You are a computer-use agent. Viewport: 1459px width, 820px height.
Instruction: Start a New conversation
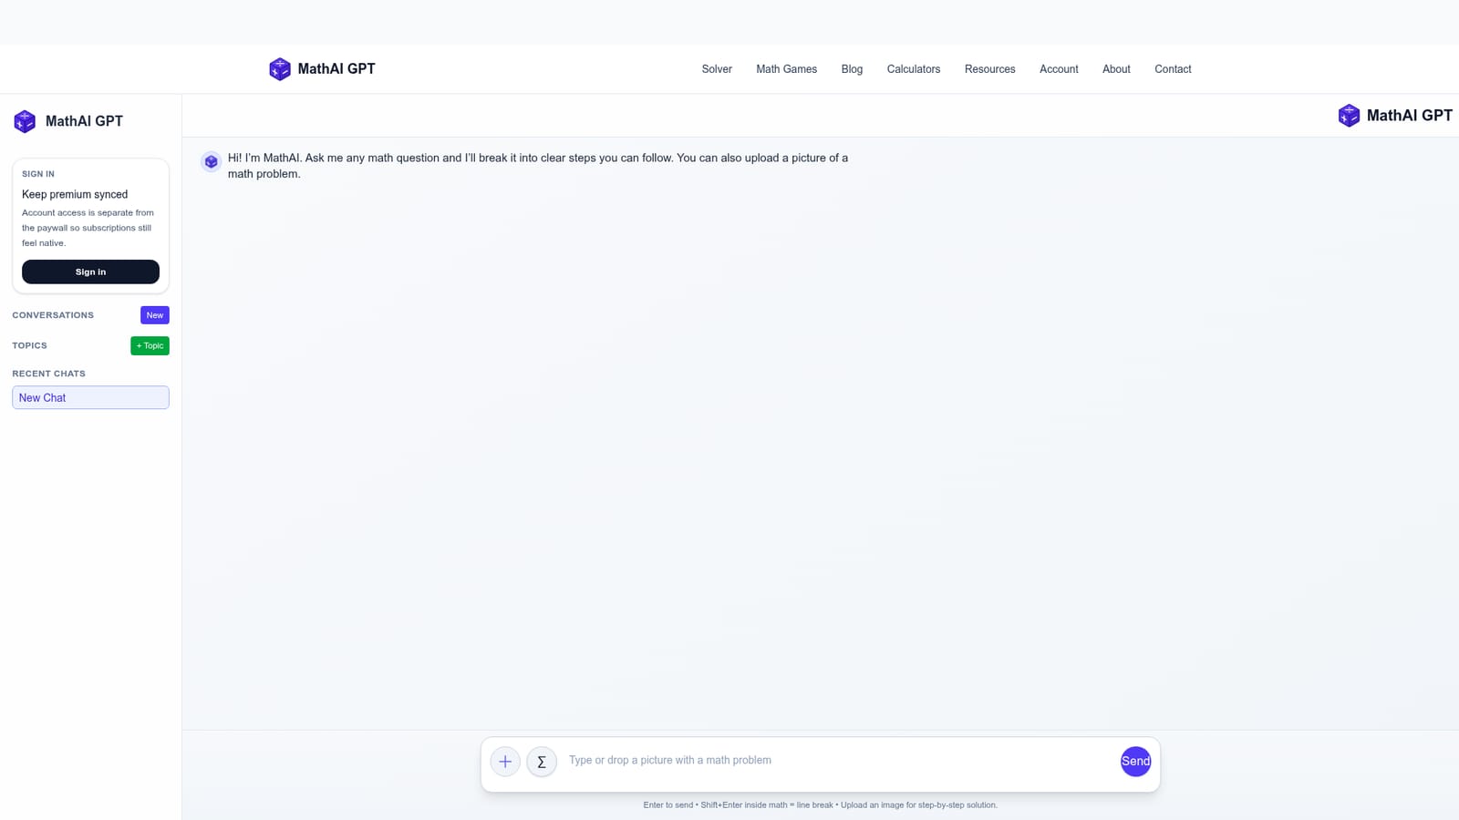155,315
